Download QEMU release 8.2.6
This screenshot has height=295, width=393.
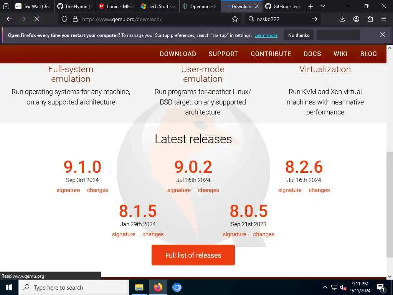[304, 167]
